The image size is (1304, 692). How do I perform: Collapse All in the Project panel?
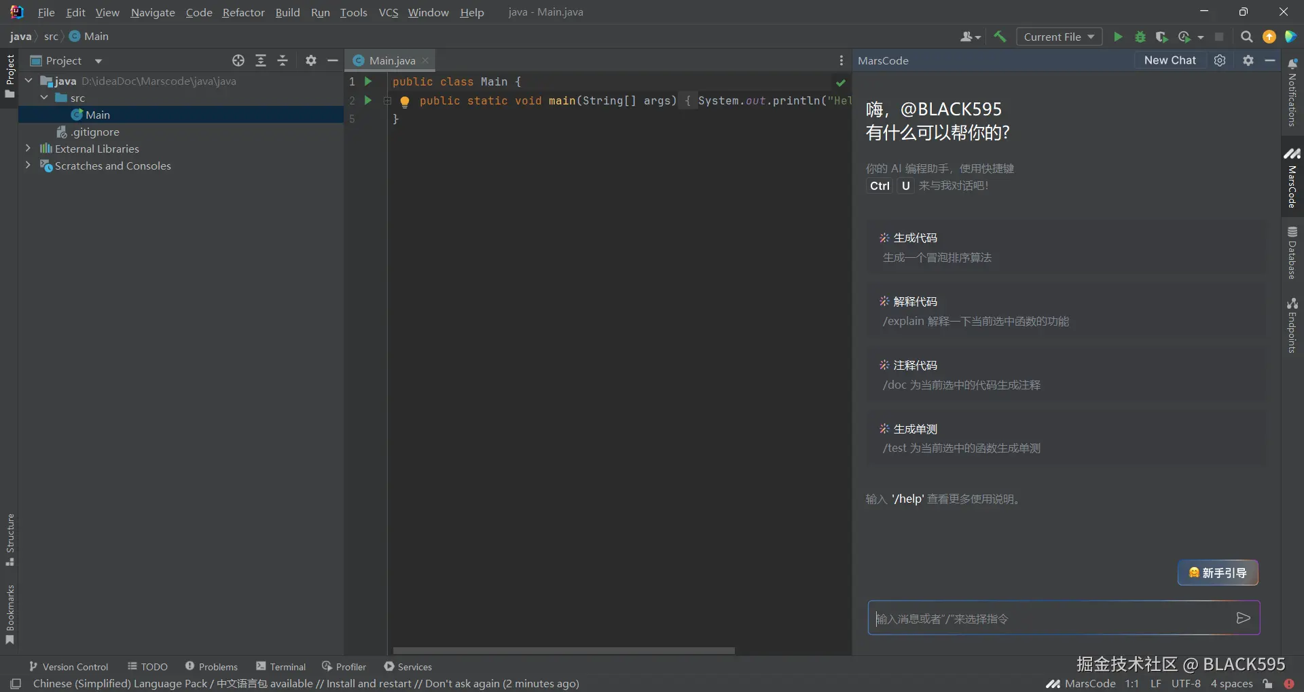[x=283, y=60]
